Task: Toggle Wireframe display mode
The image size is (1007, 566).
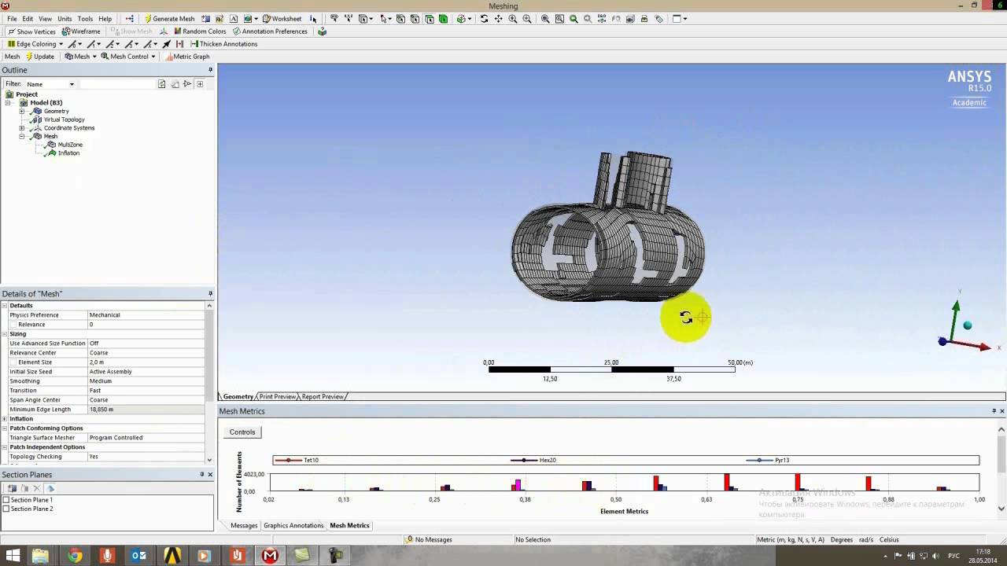Action: point(81,31)
